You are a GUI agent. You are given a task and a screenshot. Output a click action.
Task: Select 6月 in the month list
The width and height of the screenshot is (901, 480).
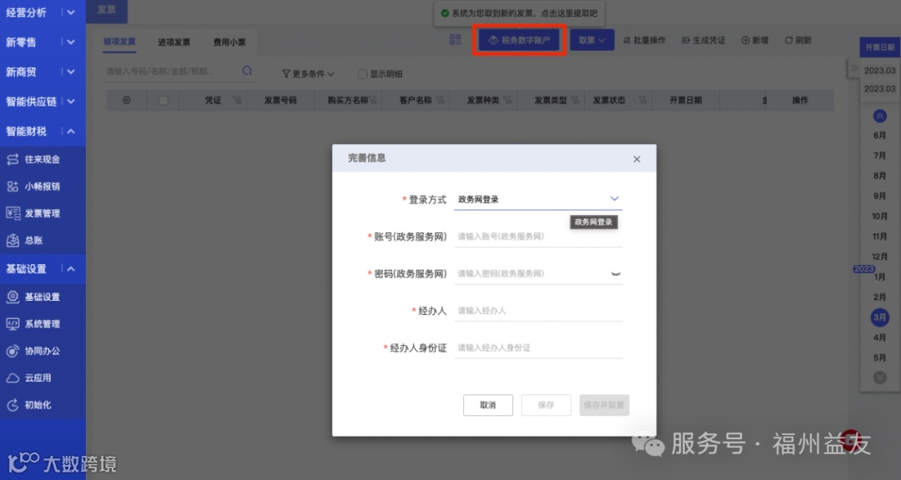(880, 136)
